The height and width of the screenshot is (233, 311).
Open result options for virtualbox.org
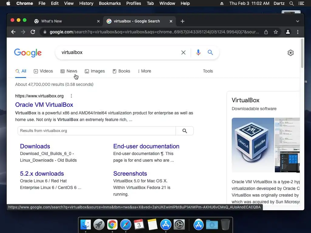pyautogui.click(x=71, y=96)
